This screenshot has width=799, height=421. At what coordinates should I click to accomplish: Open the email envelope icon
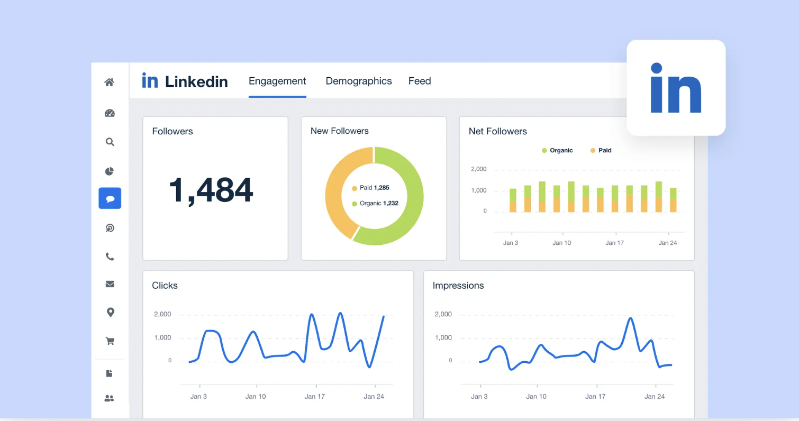[110, 284]
